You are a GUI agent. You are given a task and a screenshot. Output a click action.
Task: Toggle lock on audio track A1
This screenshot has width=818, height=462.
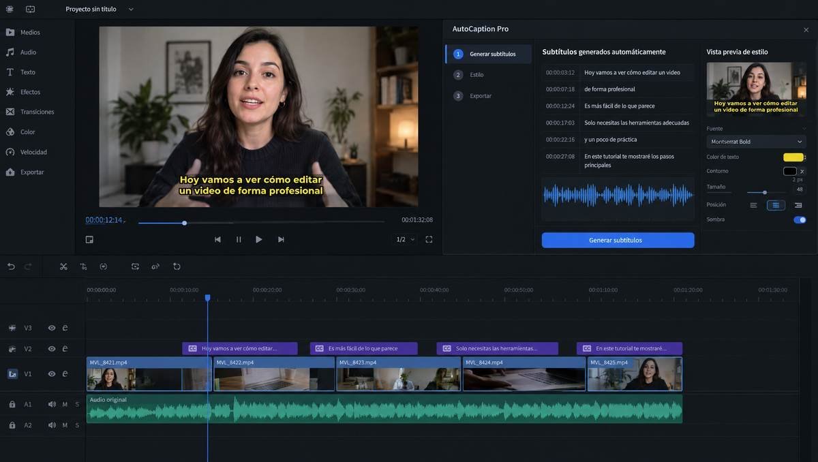pos(12,404)
